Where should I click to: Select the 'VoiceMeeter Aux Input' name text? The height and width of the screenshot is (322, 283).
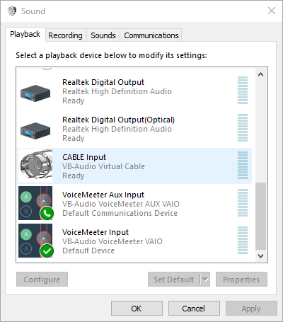103,195
